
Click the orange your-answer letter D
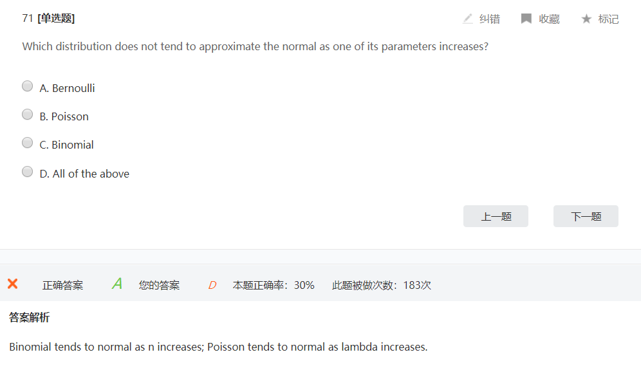coord(212,285)
